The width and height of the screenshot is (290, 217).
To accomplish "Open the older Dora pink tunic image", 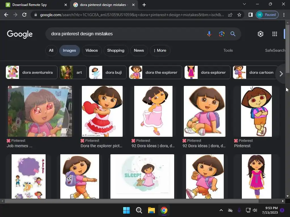I will 257,176.
